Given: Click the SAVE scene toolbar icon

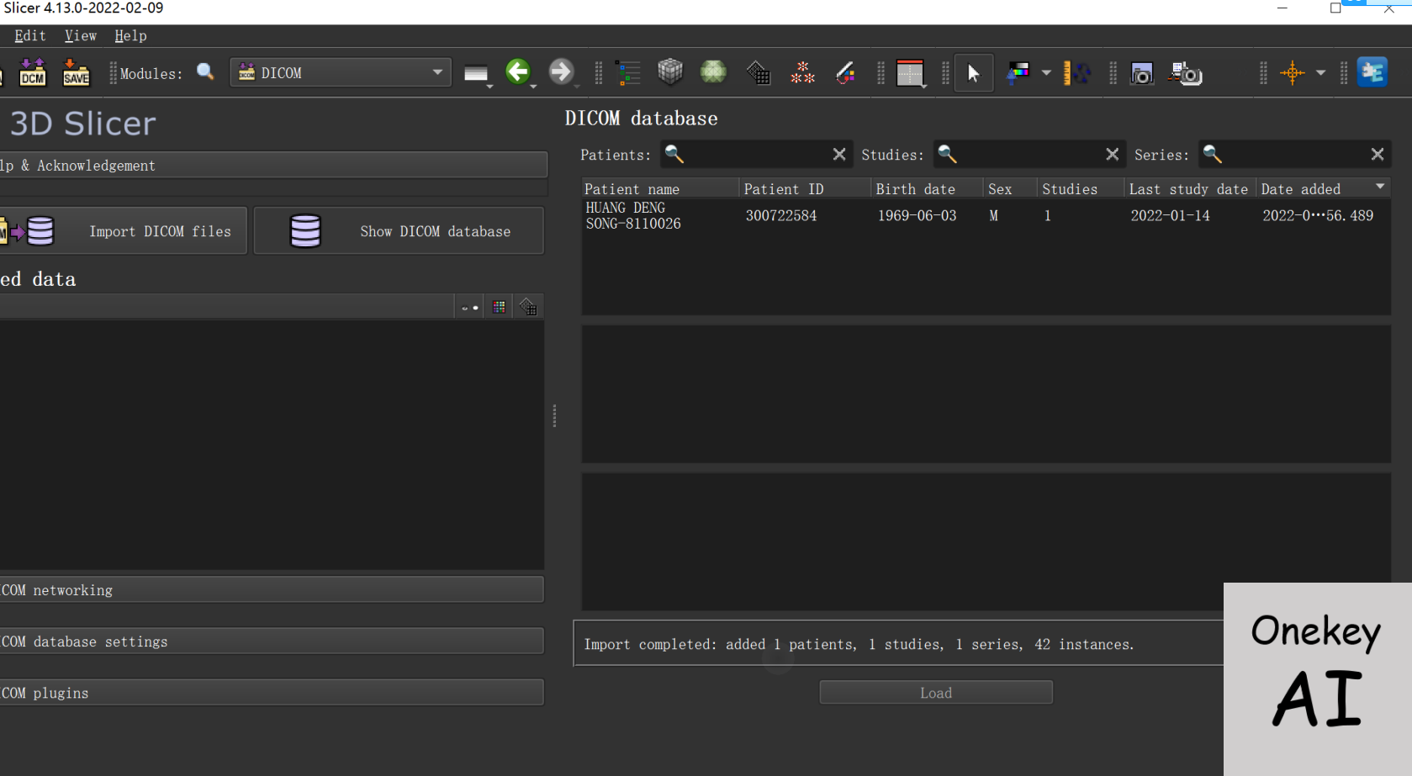Looking at the screenshot, I should 76,73.
